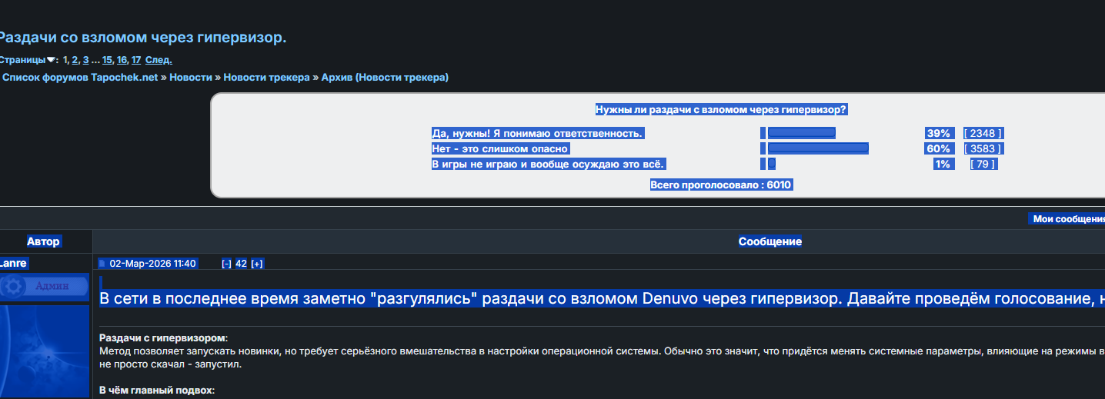Viewport: 1105px width, 399px height.
Task: Click the '60%' percentage value
Action: pos(940,148)
